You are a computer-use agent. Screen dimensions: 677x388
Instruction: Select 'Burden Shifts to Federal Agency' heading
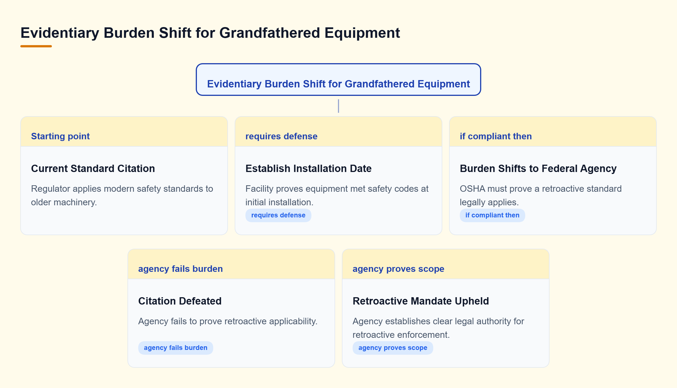click(538, 168)
